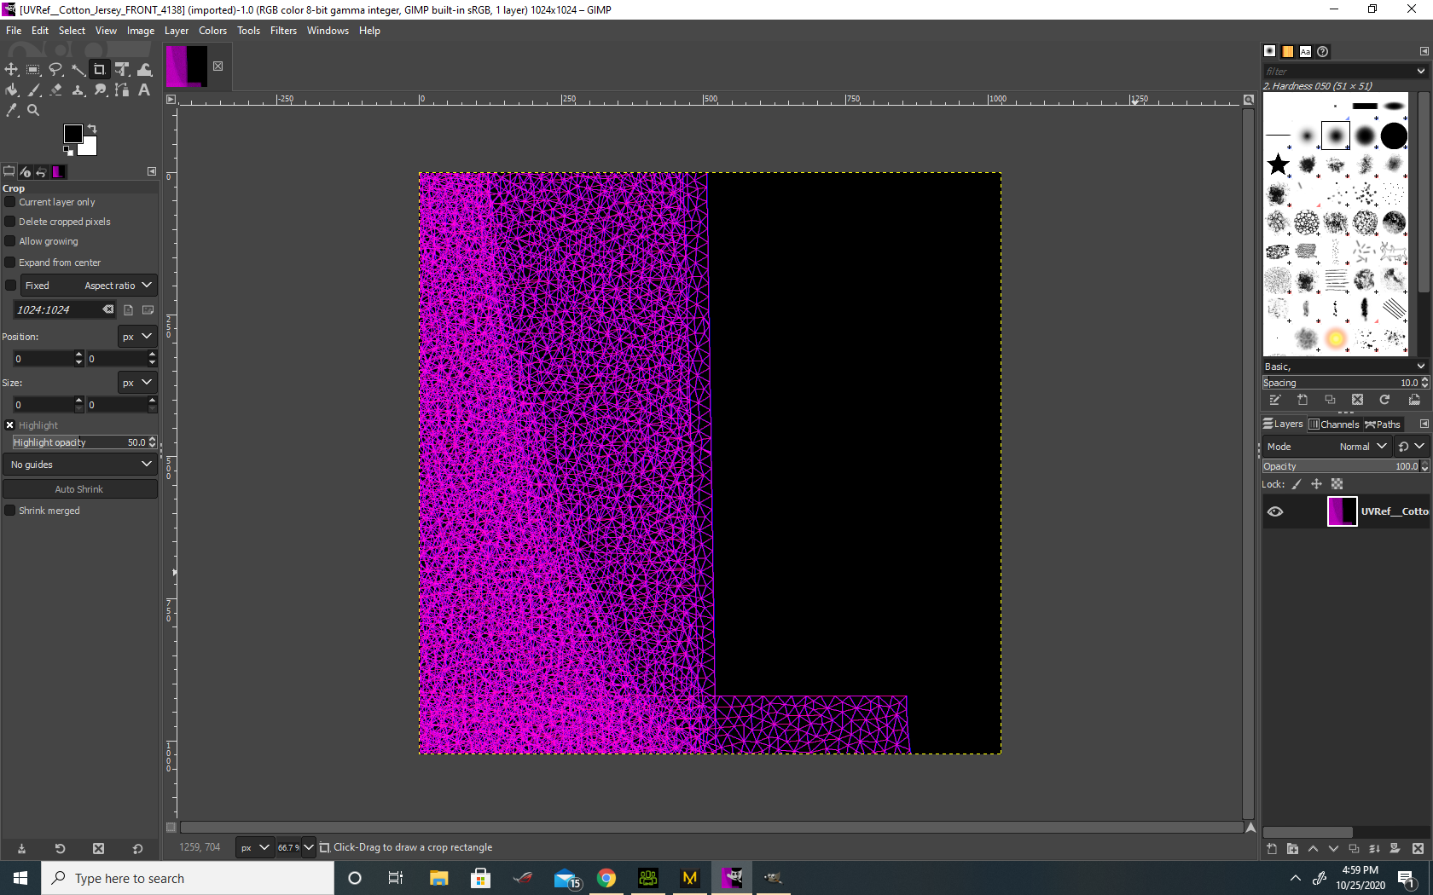Toggle lock position and size
Screen dimensions: 1433x895
coord(1316,484)
